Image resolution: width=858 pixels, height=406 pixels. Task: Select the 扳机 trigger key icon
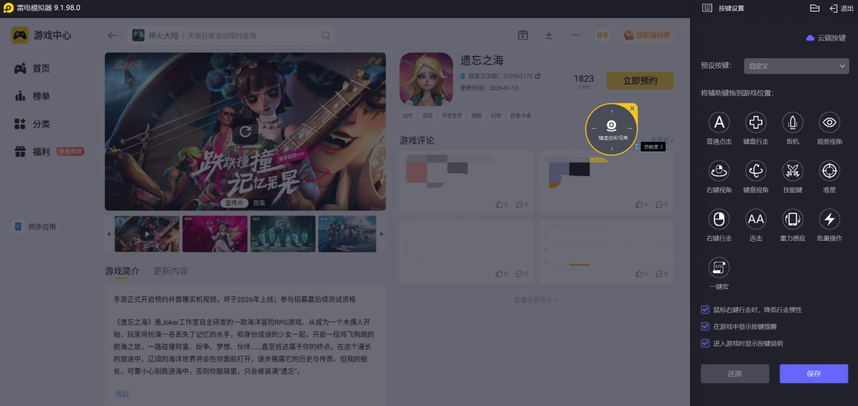pos(793,122)
